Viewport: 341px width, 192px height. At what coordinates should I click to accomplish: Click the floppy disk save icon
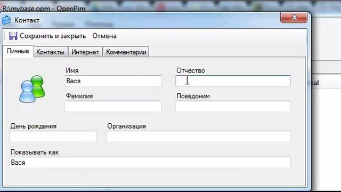pyautogui.click(x=13, y=36)
